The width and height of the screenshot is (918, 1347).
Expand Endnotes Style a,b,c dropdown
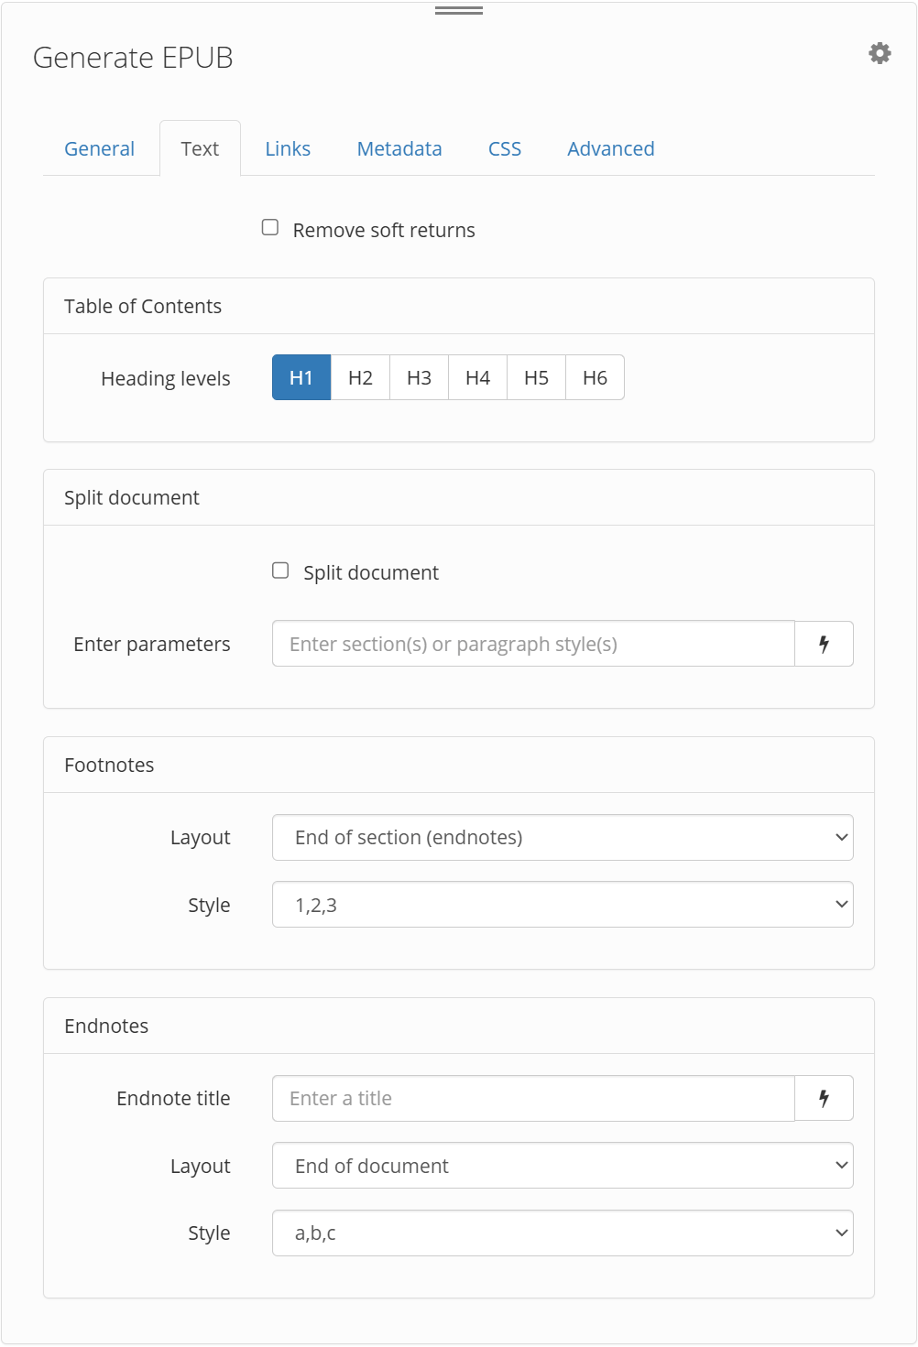tap(563, 1233)
